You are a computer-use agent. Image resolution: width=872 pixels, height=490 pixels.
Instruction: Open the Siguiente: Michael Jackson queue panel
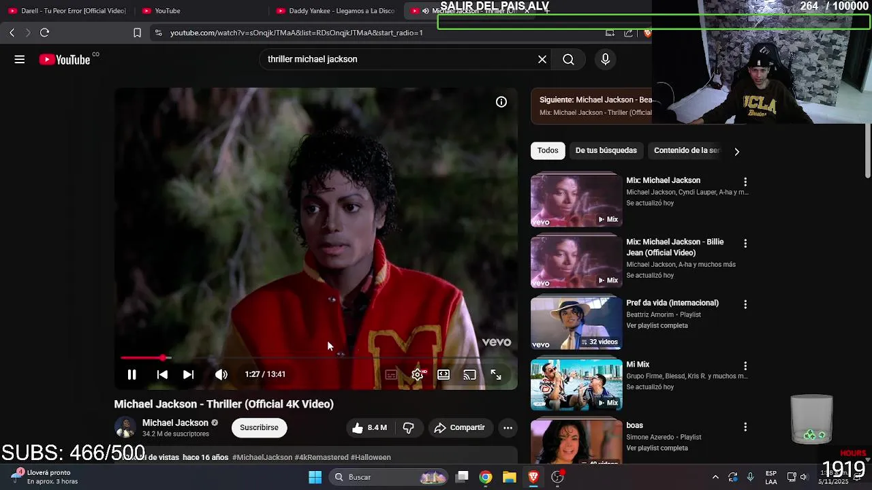[x=591, y=105]
